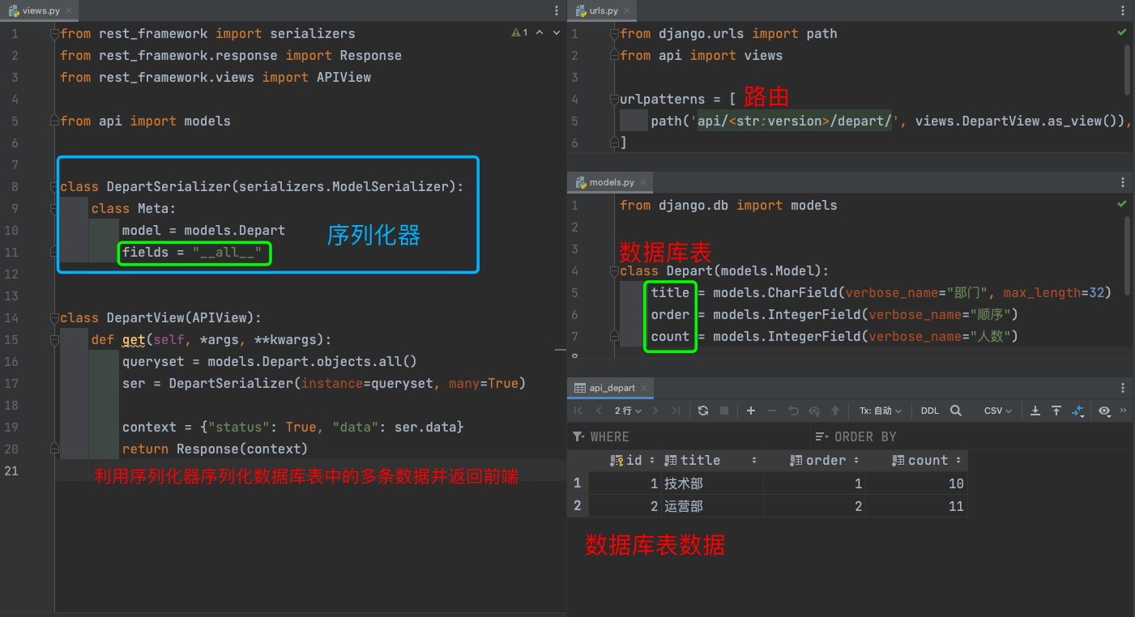Image resolution: width=1135 pixels, height=617 pixels.
Task: Click the reload data icon in table toolbar
Action: [702, 411]
